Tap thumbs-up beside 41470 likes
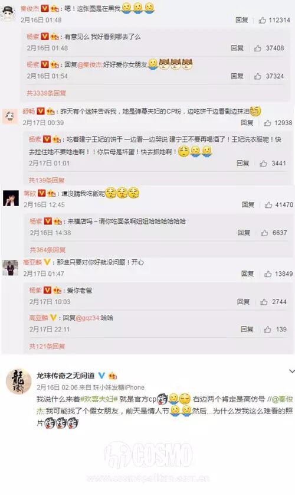 pos(268,205)
